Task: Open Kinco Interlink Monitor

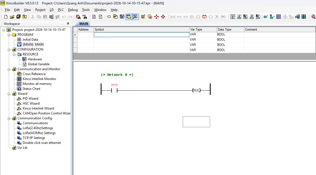Action: 39,79
